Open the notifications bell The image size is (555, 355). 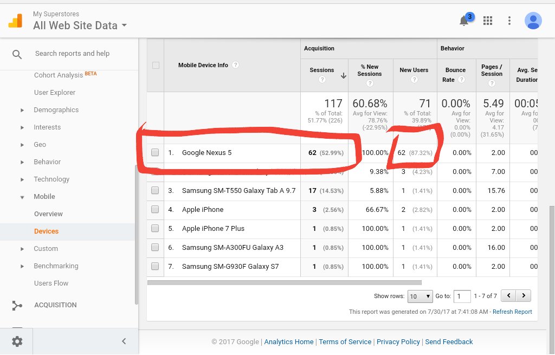pos(464,21)
